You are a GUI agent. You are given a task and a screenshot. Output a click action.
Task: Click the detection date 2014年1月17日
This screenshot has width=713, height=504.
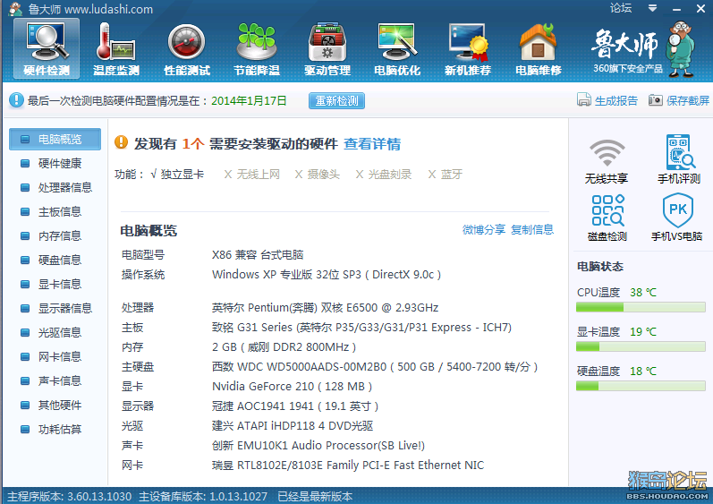(249, 100)
